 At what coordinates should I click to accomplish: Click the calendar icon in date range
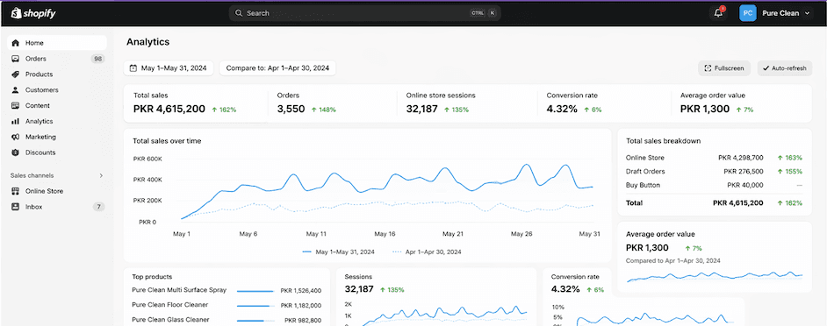click(133, 68)
